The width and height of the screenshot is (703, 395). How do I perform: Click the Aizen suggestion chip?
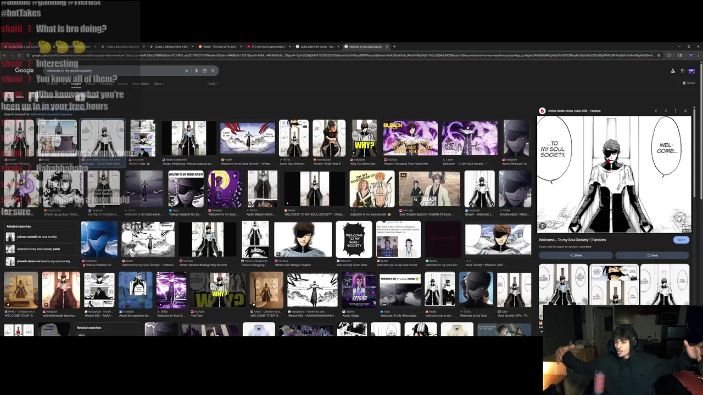pos(14,97)
